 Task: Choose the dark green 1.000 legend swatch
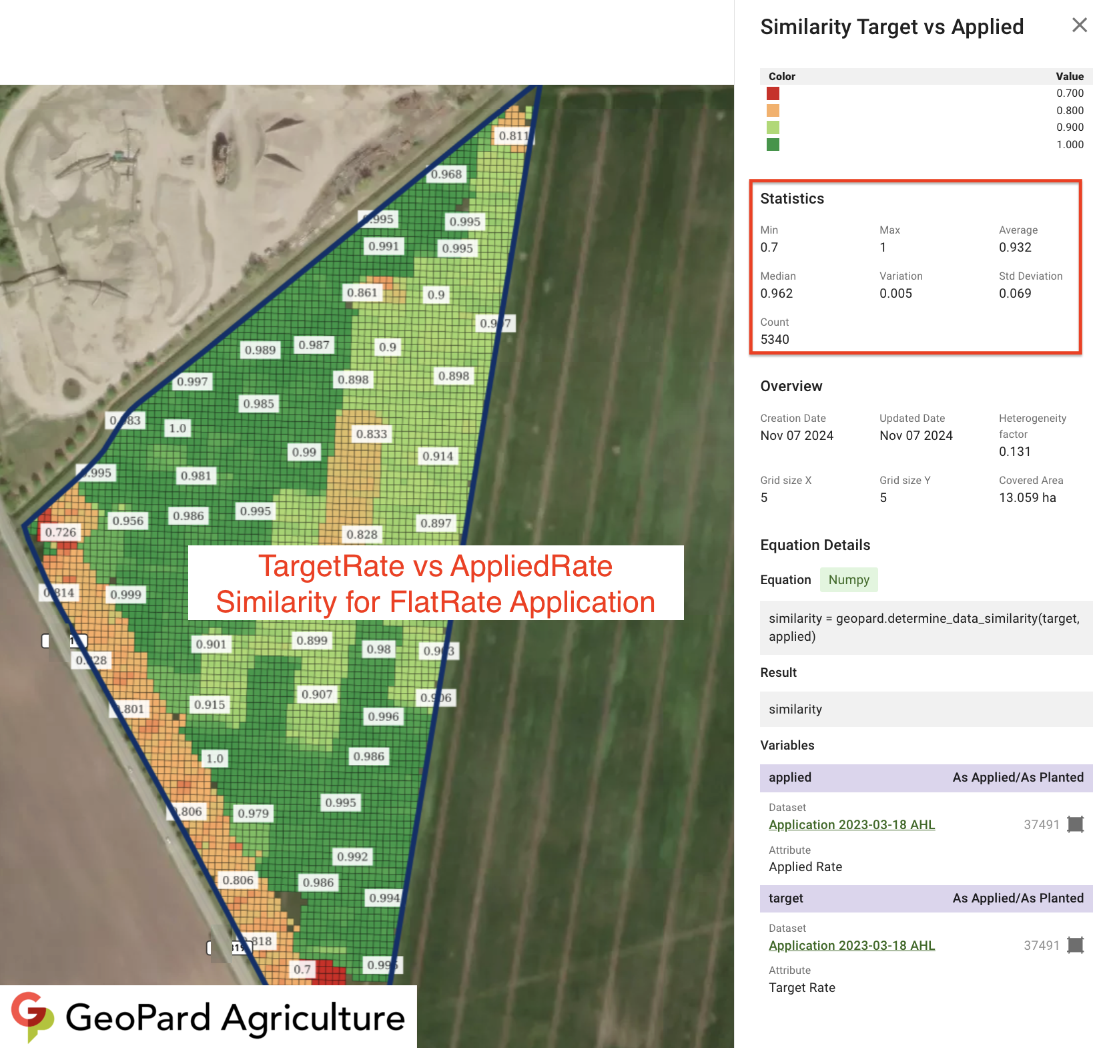[x=773, y=145]
